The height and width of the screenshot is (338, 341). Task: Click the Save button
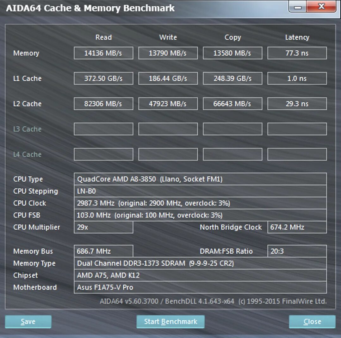28,322
